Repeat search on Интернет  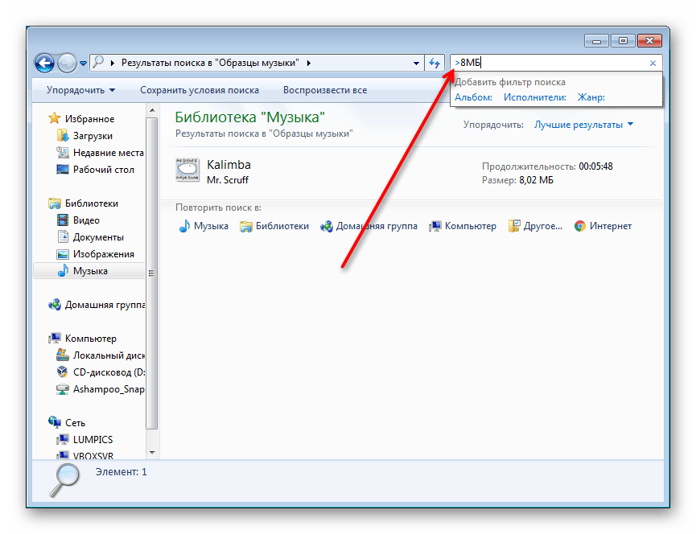pos(603,226)
